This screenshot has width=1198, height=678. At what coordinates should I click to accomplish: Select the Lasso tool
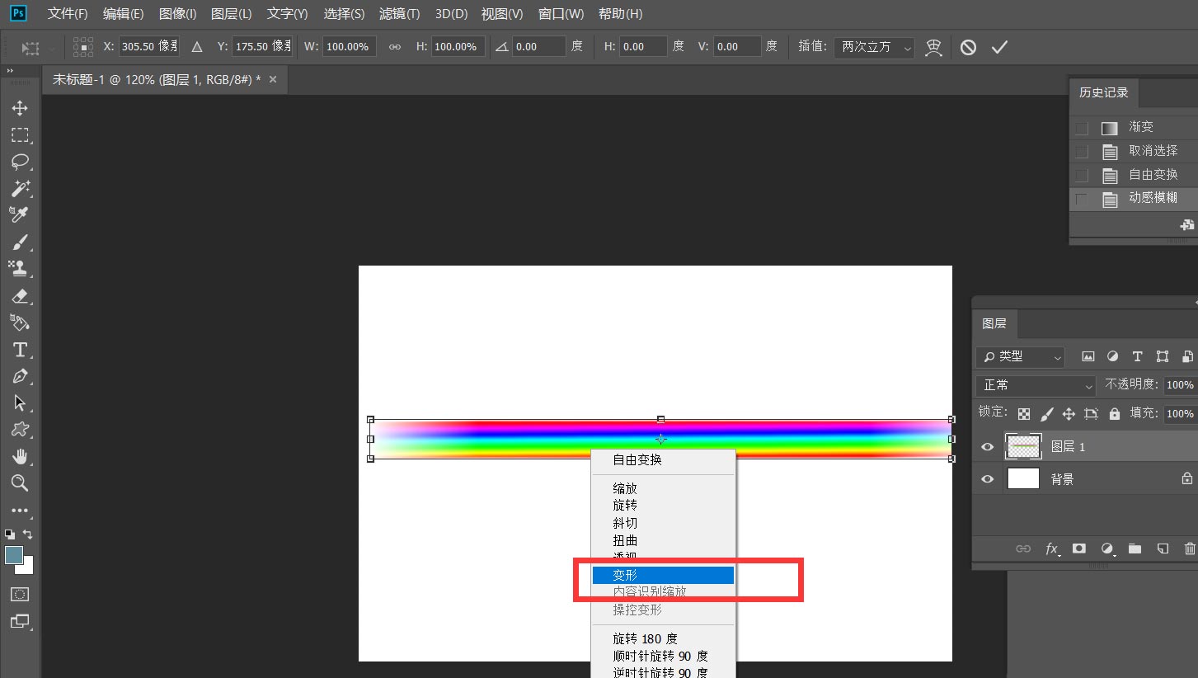coord(20,162)
